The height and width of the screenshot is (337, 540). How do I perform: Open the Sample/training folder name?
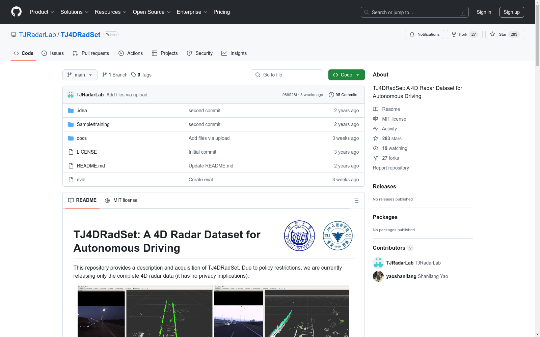click(x=93, y=124)
